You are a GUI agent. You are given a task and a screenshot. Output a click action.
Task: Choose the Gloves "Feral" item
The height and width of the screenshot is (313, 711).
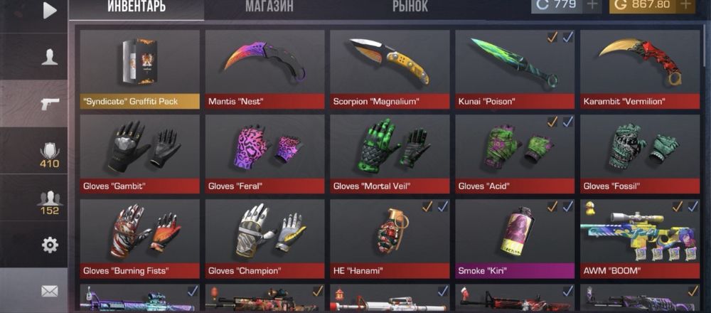(264, 154)
